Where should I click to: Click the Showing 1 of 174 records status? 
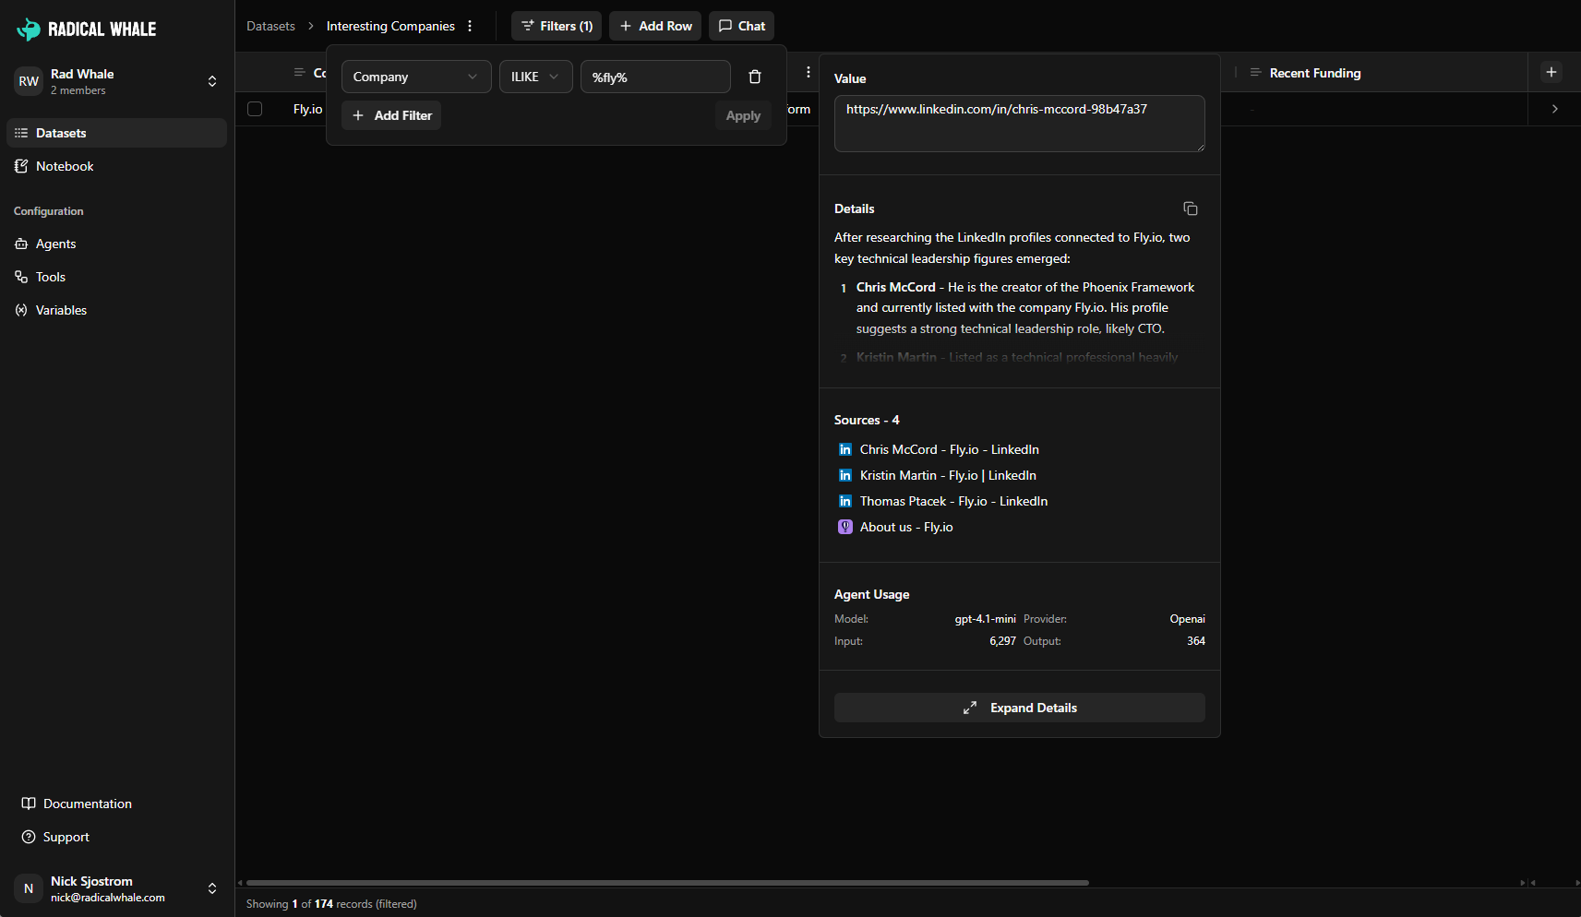tap(331, 904)
